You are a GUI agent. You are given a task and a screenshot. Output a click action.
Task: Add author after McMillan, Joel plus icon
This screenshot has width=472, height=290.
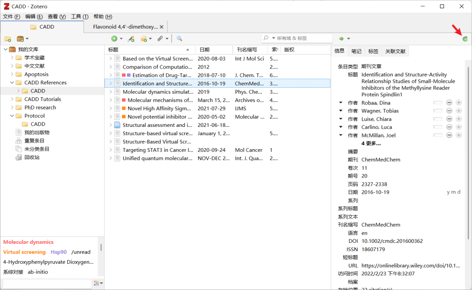coord(459,135)
